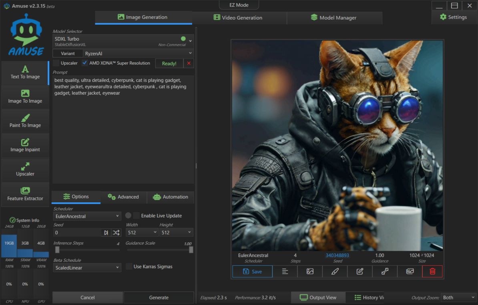This screenshot has height=305, width=478.
Task: Click the red trash icon below image
Action: pyautogui.click(x=432, y=271)
